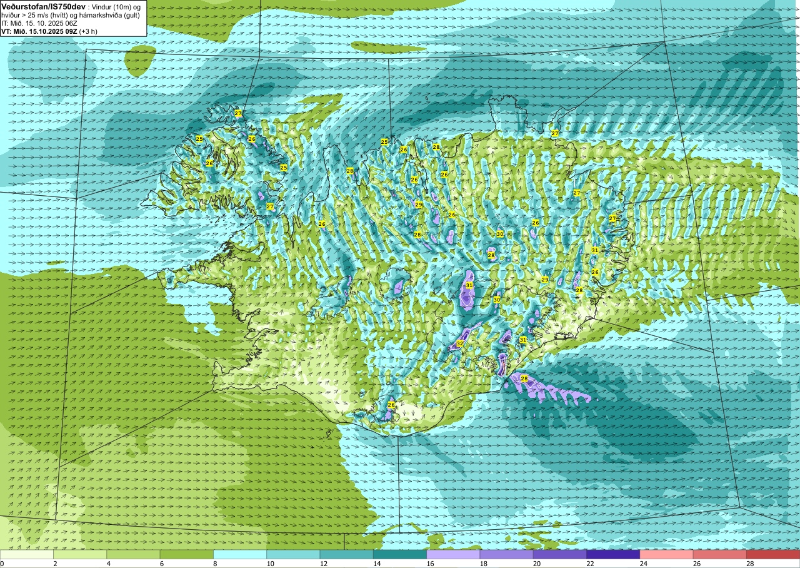Click the legend scale label '6'
Screen dimensions: 800x568
tap(161, 564)
